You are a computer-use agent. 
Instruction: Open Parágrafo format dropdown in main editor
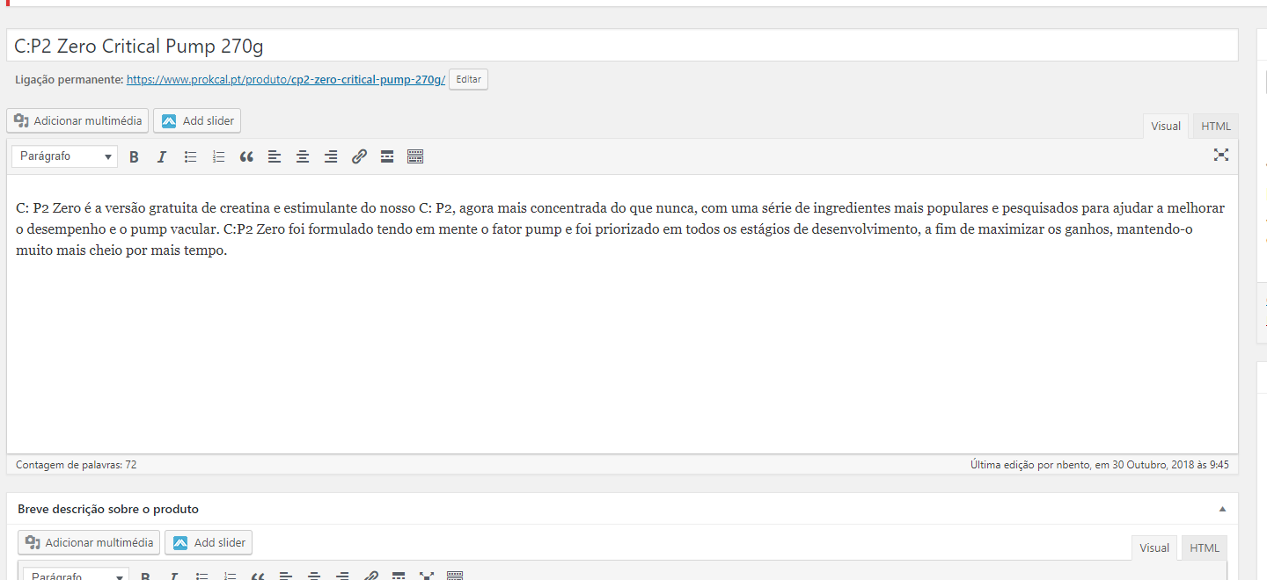tap(64, 156)
